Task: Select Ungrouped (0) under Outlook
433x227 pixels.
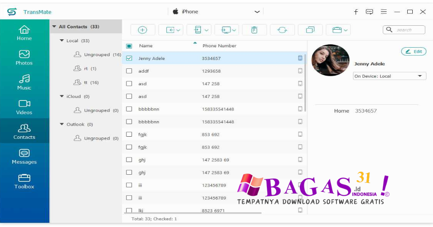Action: [x=96, y=138]
